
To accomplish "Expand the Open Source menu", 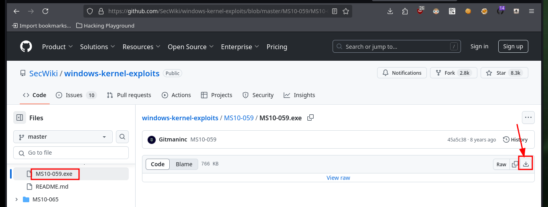I will click(191, 47).
